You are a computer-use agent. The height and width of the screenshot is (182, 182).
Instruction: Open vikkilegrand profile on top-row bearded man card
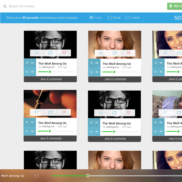click(48, 67)
